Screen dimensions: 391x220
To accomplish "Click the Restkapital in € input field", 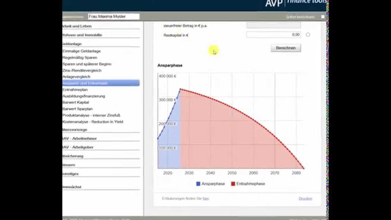I will [273, 35].
